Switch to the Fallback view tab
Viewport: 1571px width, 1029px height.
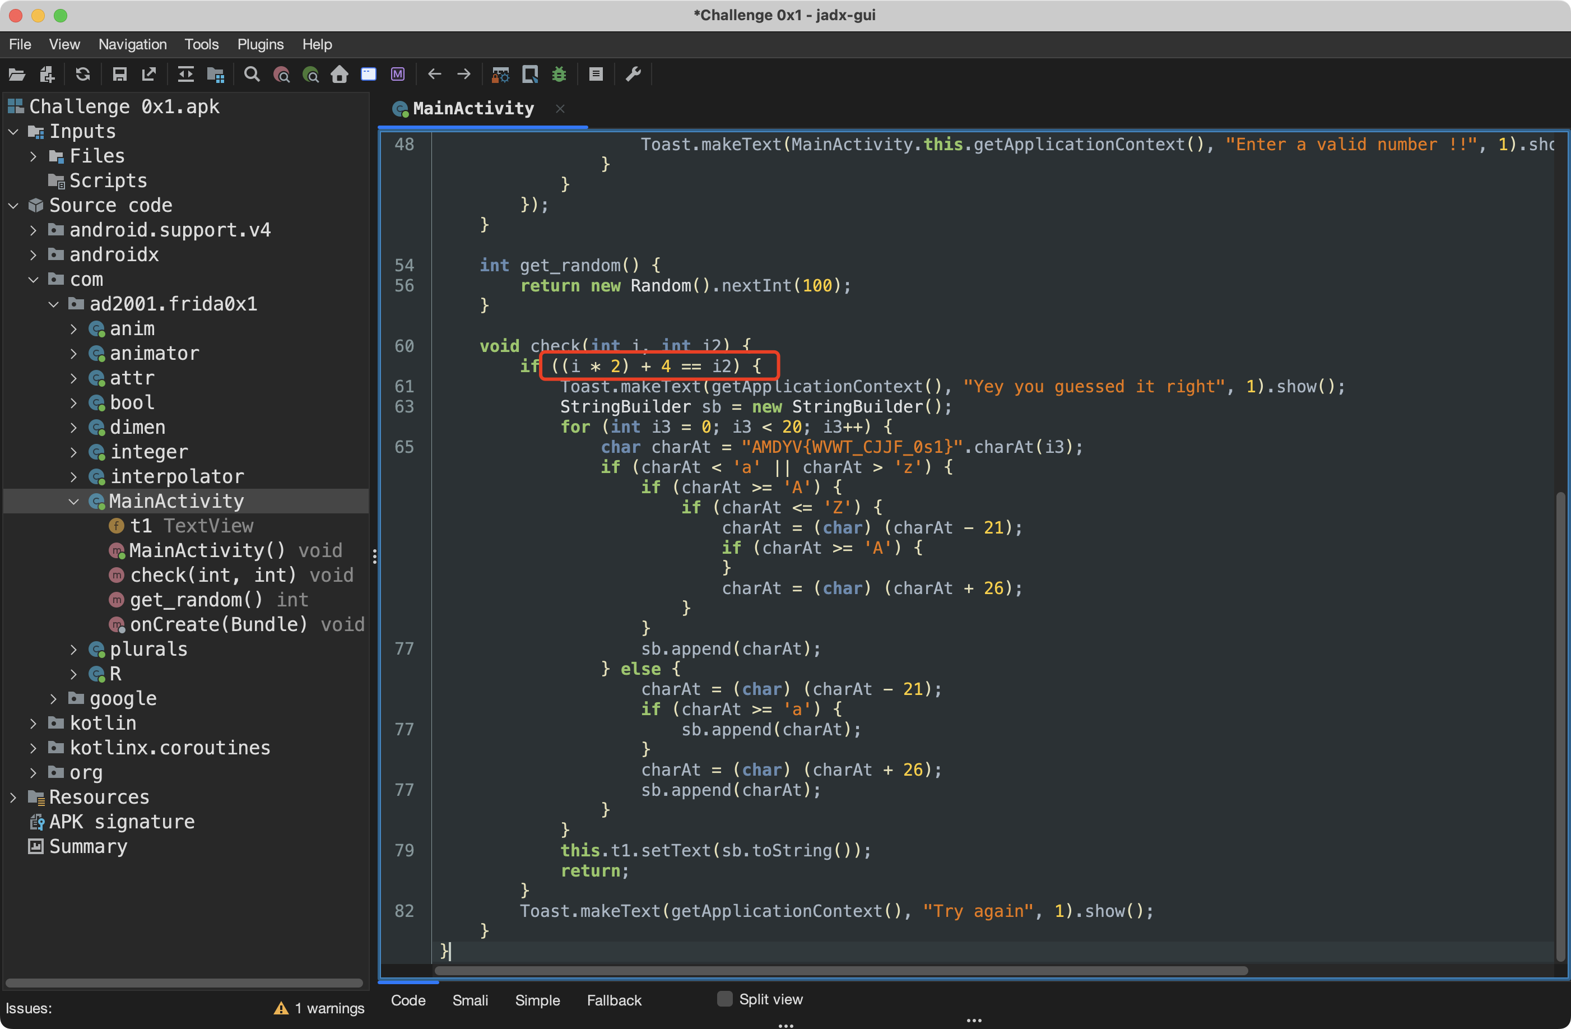point(614,1000)
